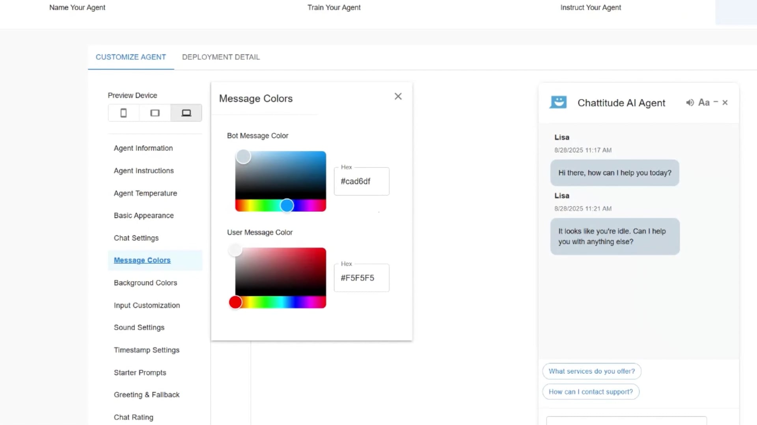Viewport: 757px width, 425px height.
Task: Click the Chattitude bot avatar icon
Action: (558, 103)
